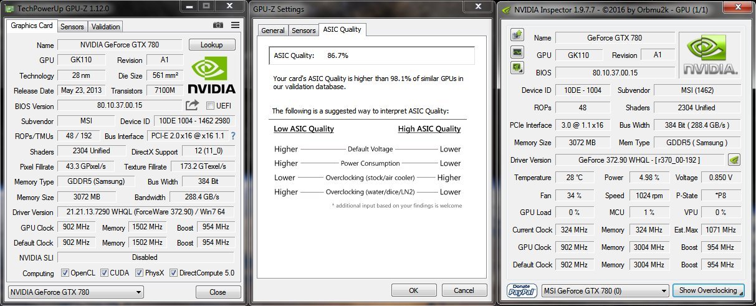
Task: Click the Voltage value 0.850 V
Action: [721, 178]
